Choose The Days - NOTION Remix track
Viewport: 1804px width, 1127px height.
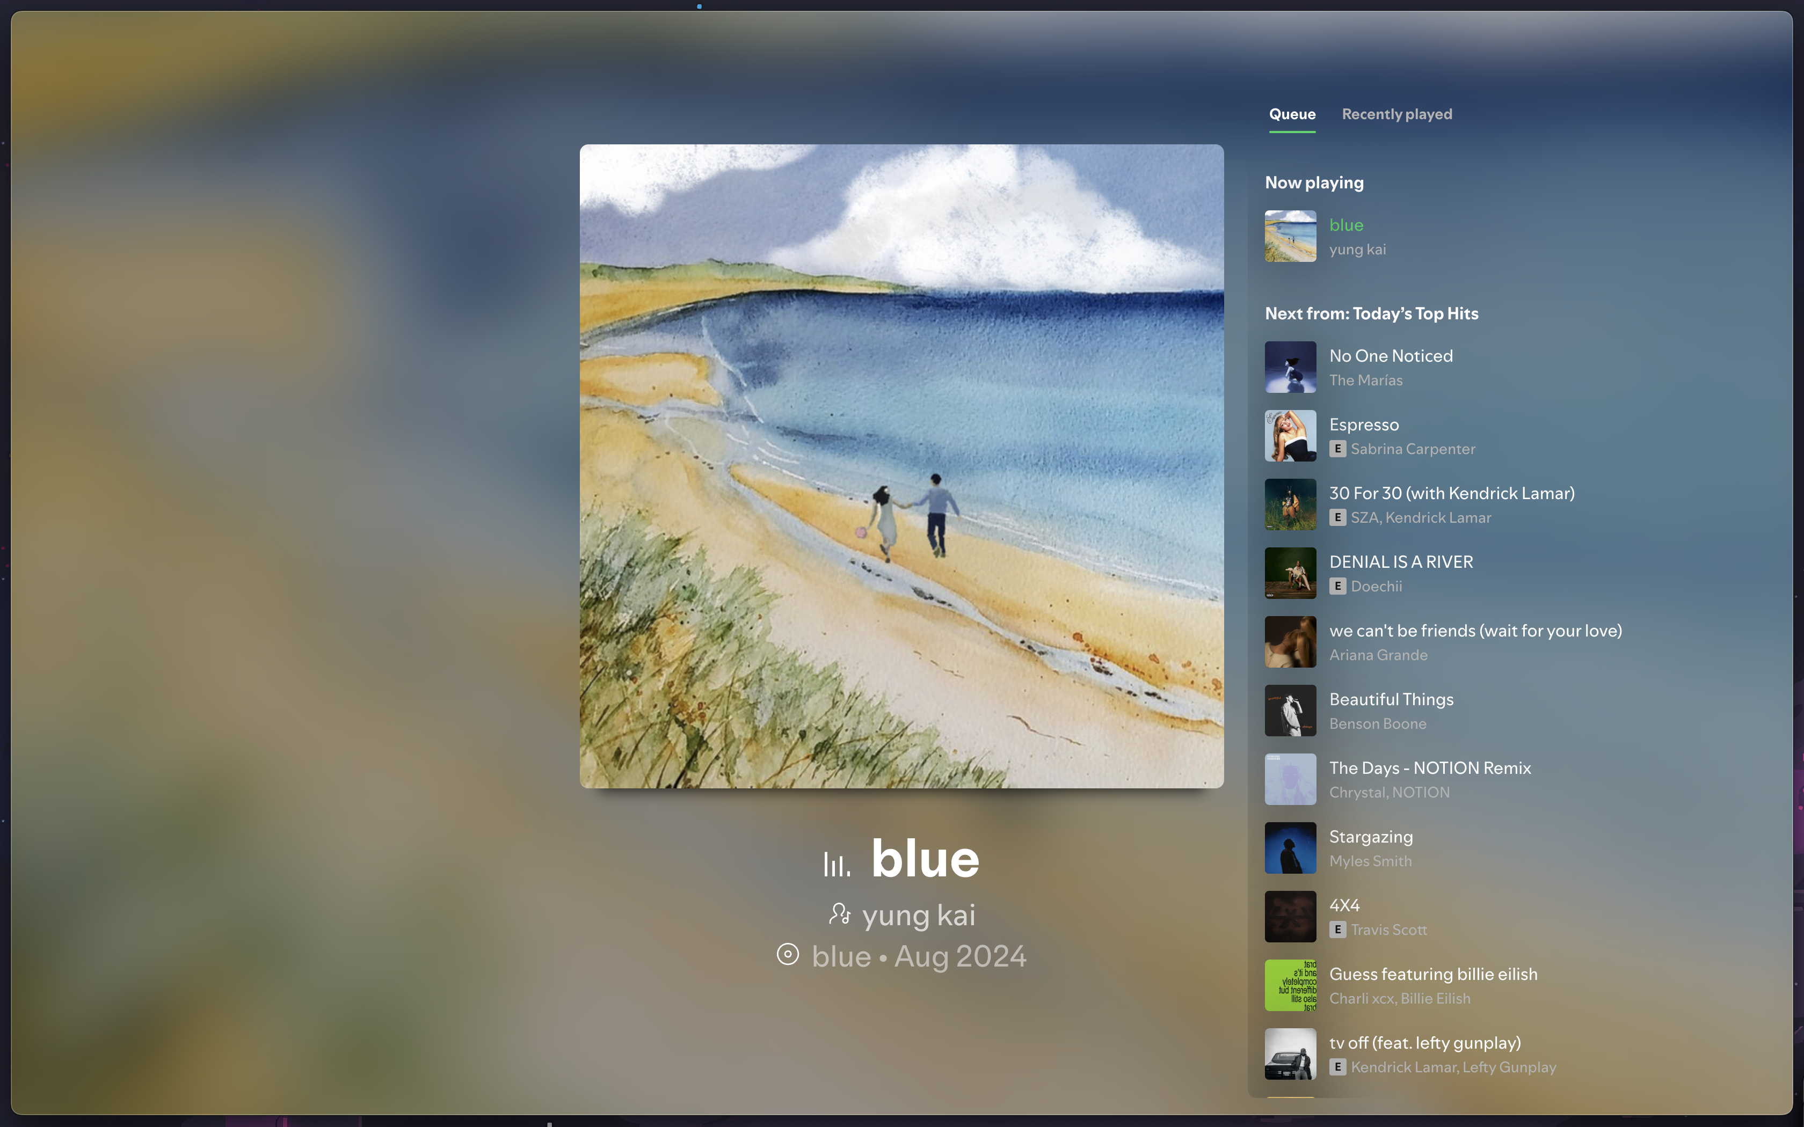(1429, 769)
